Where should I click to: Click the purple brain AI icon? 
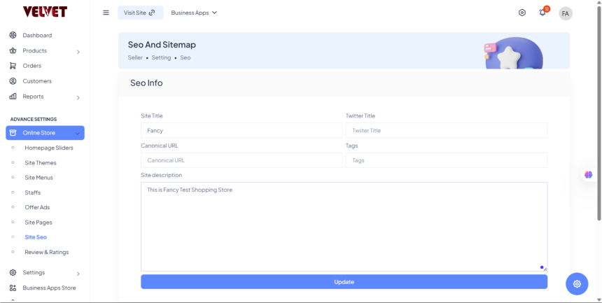click(589, 175)
